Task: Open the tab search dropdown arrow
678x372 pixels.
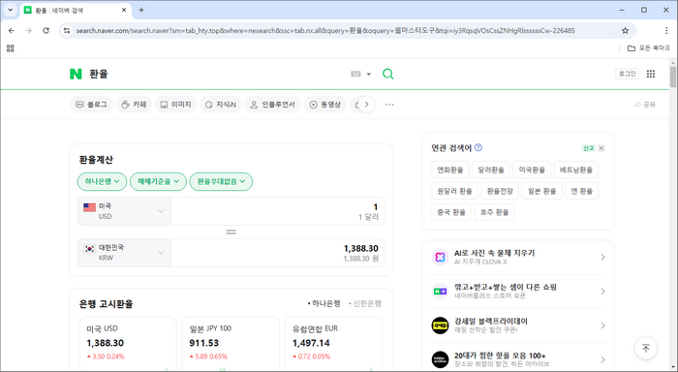Action: point(11,10)
